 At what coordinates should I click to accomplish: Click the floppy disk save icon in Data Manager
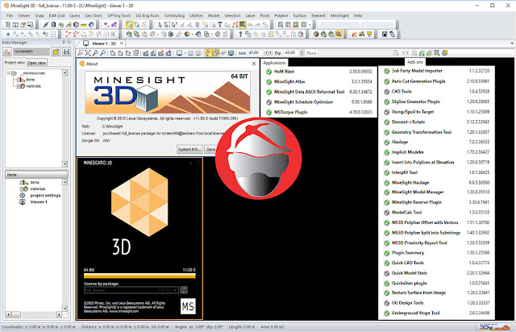tap(66, 52)
